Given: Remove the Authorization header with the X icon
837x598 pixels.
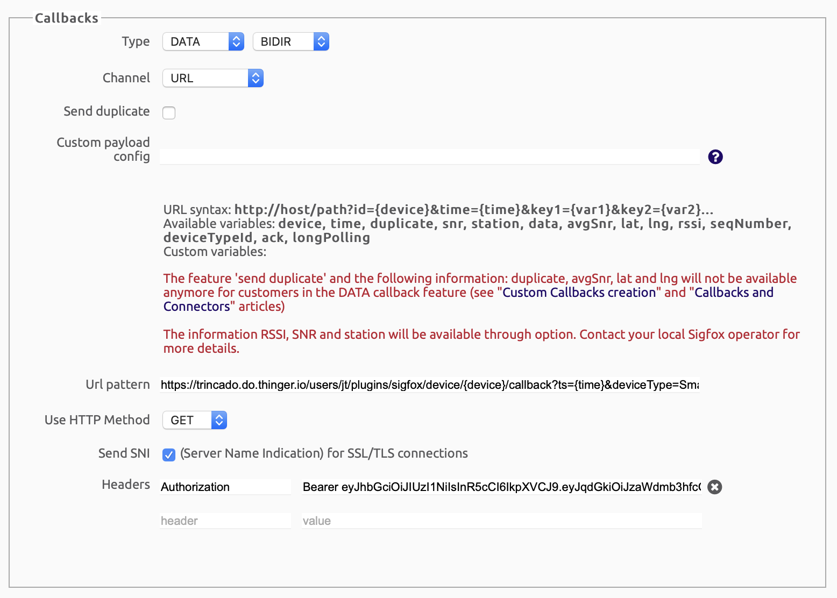Looking at the screenshot, I should pos(714,487).
